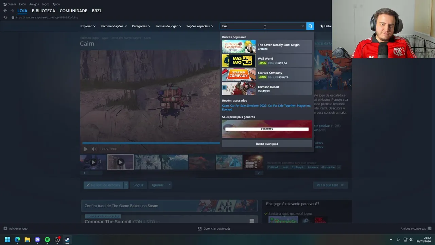
Task: Mute the trailer volume icon
Action: tap(94, 149)
